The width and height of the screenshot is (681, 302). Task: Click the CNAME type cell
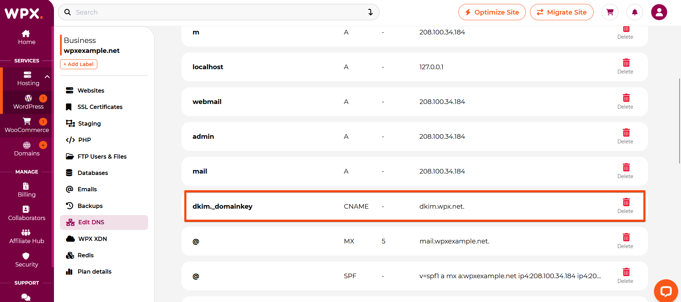pos(356,206)
